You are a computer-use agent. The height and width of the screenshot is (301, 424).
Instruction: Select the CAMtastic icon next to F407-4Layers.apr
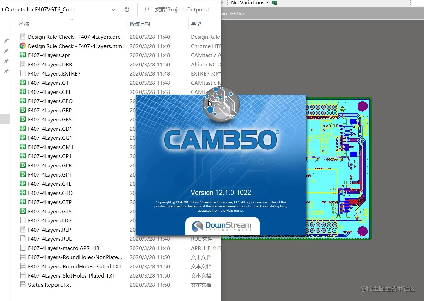point(23,55)
